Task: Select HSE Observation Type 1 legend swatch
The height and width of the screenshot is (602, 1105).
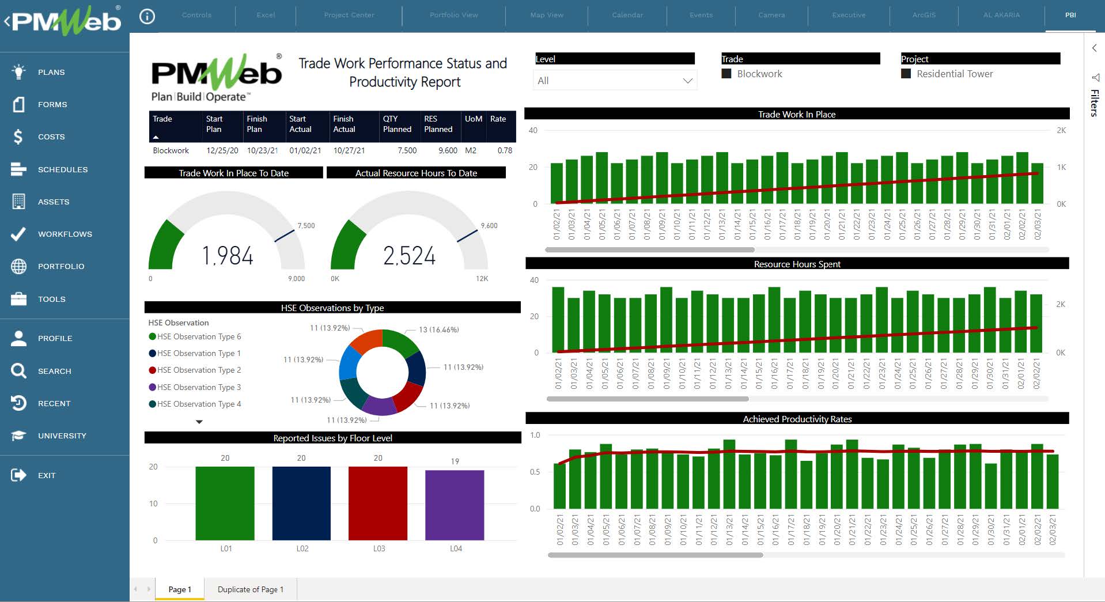Action: tap(153, 353)
